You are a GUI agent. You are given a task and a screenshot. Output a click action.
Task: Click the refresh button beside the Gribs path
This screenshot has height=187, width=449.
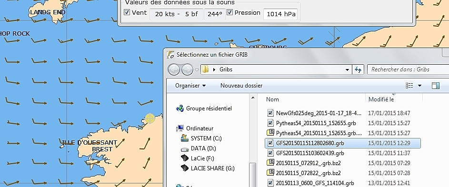pyautogui.click(x=358, y=69)
